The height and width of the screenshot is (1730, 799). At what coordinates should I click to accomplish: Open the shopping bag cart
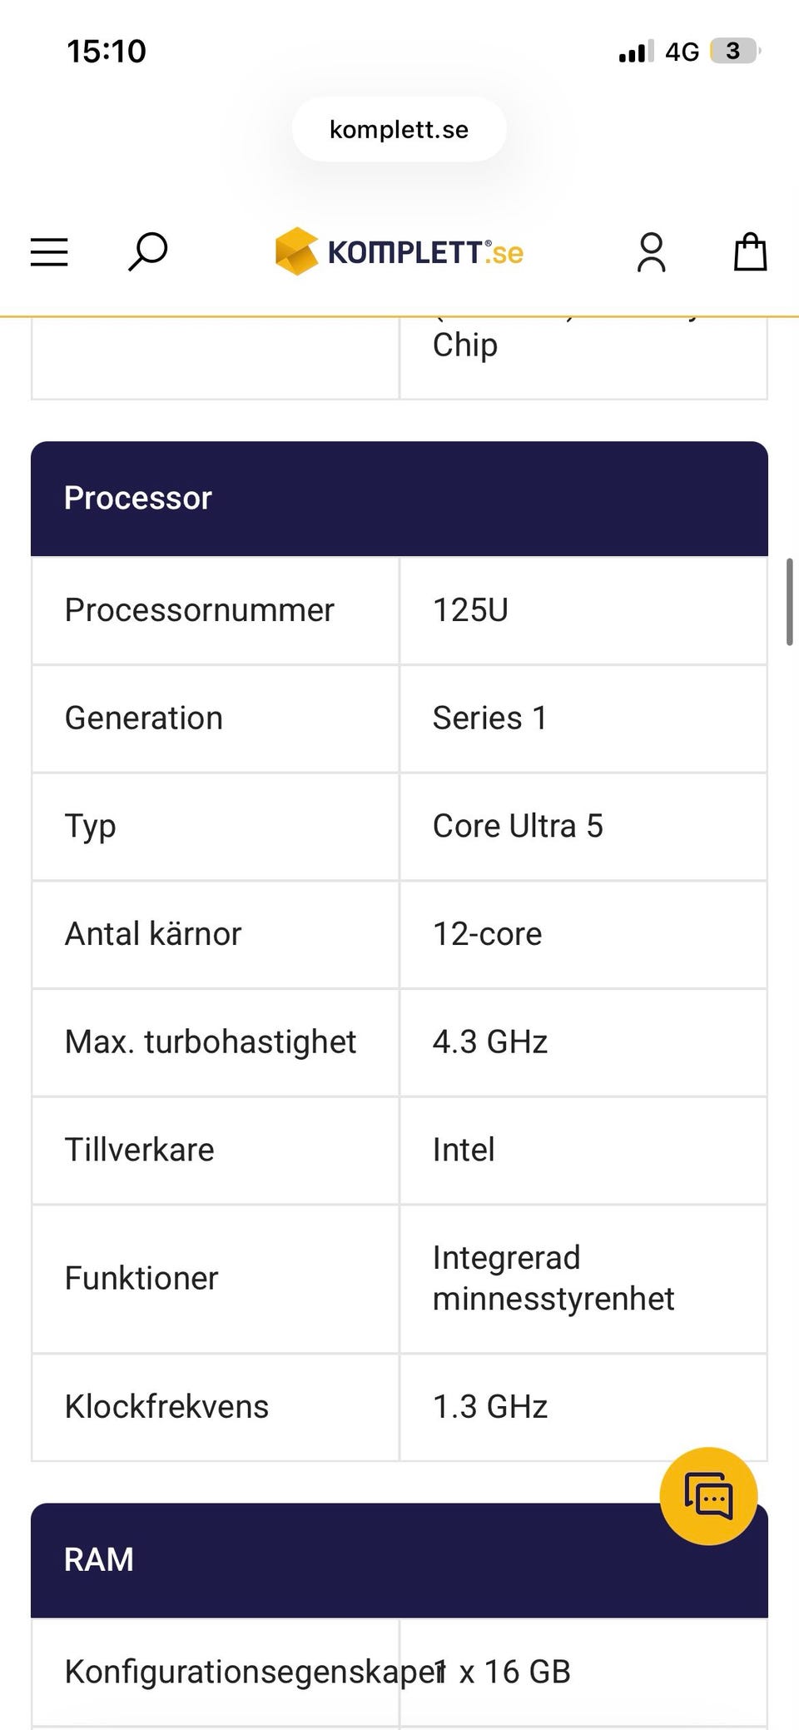(x=749, y=251)
